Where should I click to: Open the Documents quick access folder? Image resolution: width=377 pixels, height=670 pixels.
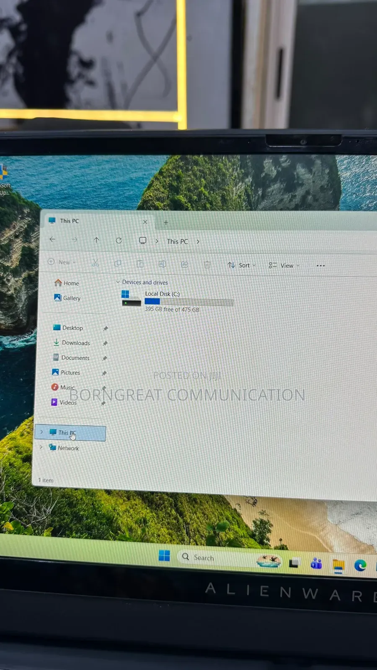(x=71, y=358)
